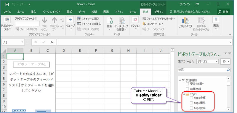Collapse the 受注明細 tree node
237x113 pixels.
(x=180, y=80)
